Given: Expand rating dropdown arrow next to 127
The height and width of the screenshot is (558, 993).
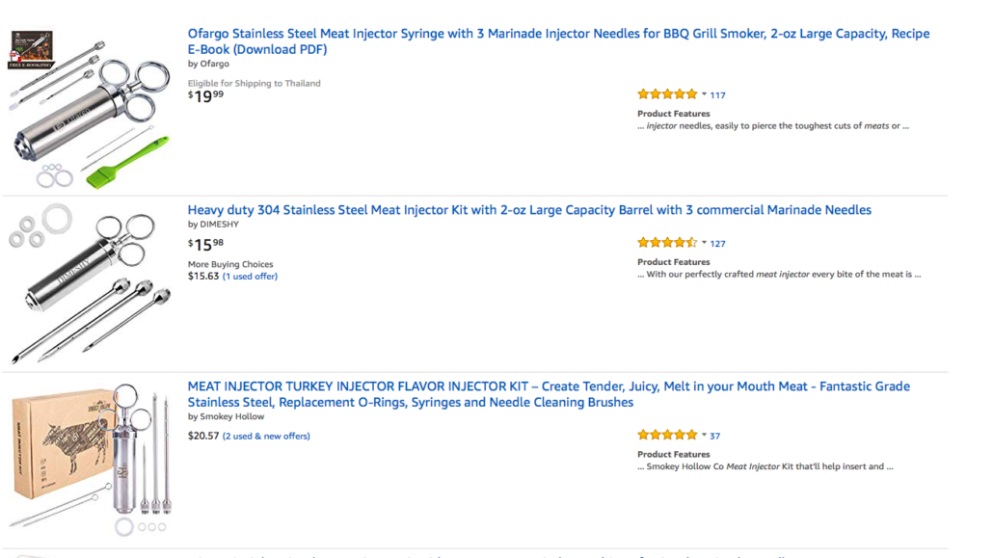Looking at the screenshot, I should pos(704,243).
